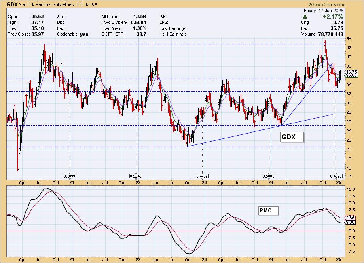Click the 4.65 PMO signal value tag

coord(350,218)
